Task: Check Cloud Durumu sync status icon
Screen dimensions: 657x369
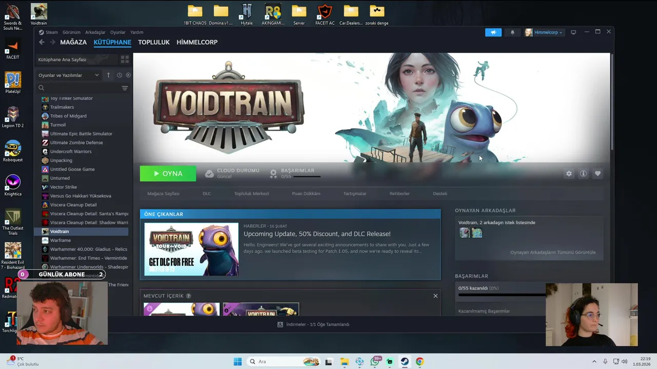Action: [x=209, y=174]
